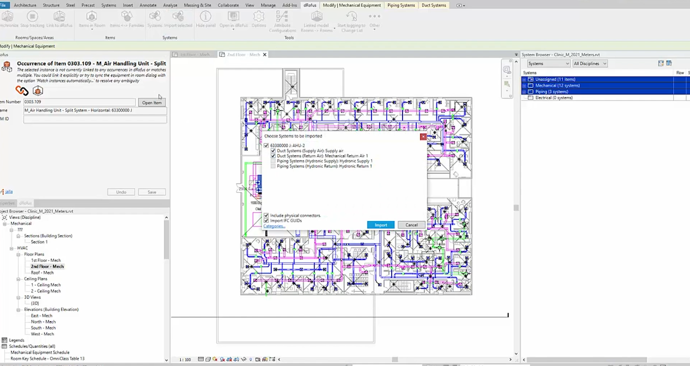Click the unlink chain icon in dRofus panel

(22, 90)
